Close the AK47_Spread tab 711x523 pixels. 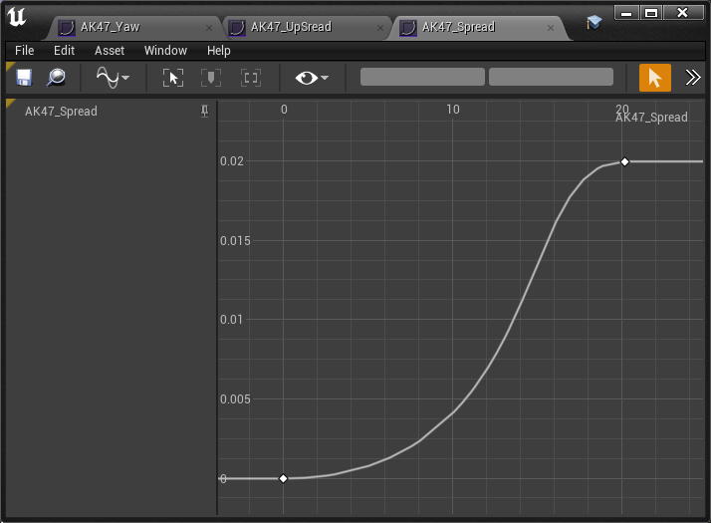[551, 28]
